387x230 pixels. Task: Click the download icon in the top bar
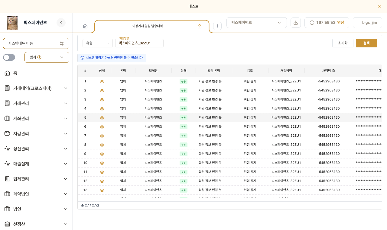point(296,23)
